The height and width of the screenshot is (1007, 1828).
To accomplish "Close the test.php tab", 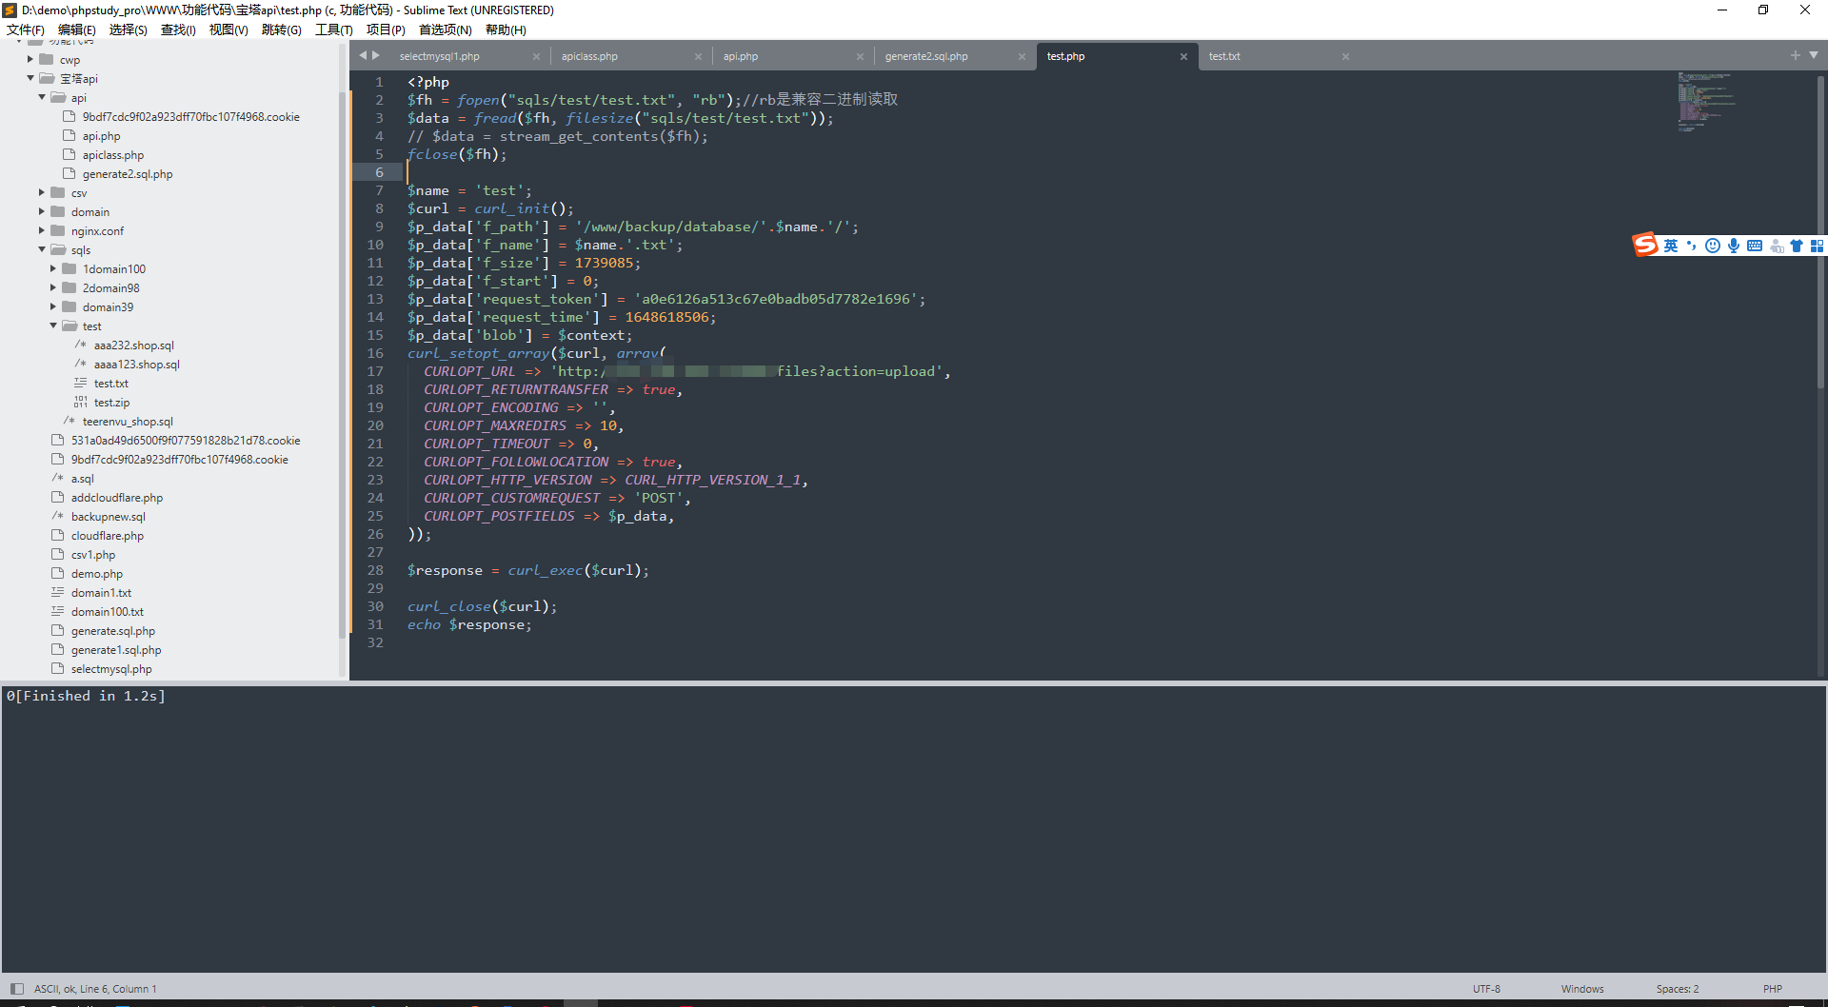I will tap(1183, 56).
